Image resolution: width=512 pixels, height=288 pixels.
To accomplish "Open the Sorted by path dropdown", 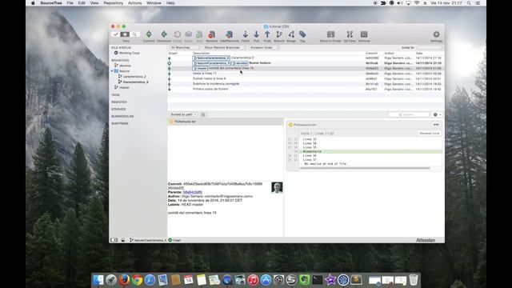I will (x=183, y=114).
